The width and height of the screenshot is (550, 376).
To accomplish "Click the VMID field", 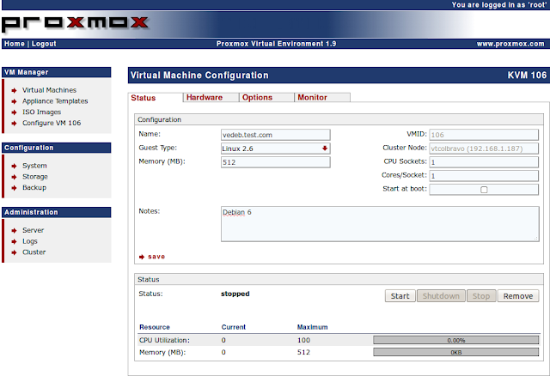I will (484, 135).
